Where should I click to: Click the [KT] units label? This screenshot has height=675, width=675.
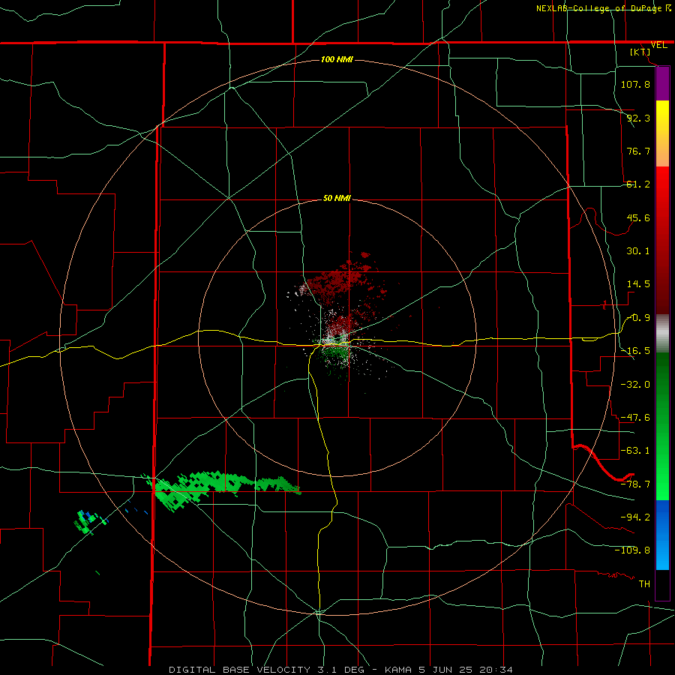click(x=640, y=52)
